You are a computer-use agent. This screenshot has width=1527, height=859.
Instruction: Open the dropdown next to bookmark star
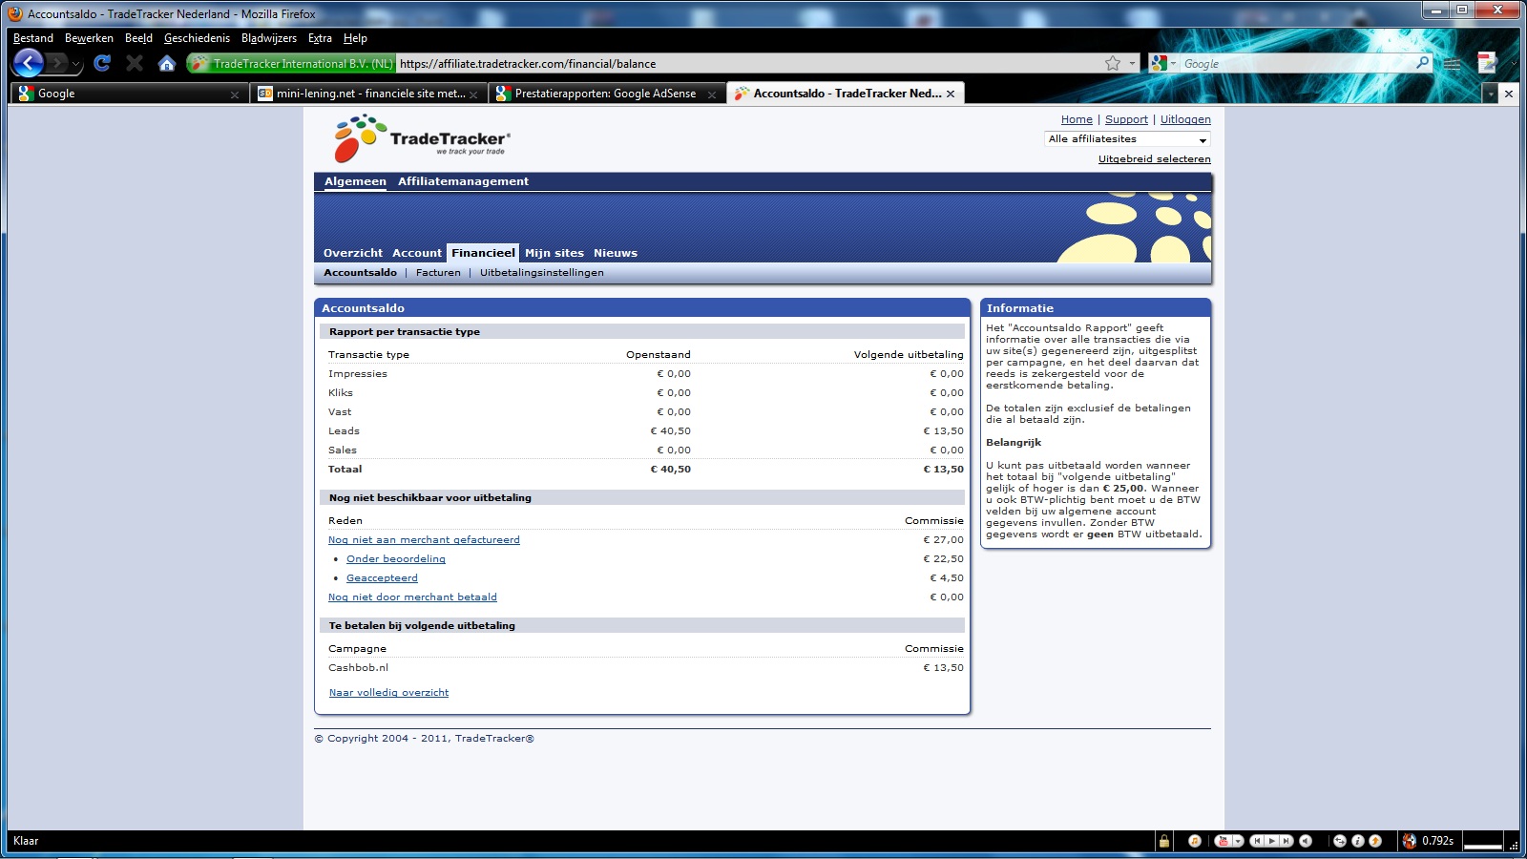coord(1133,64)
